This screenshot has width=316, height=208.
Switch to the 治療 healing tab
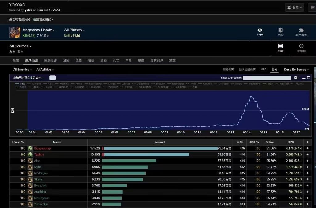66,61
